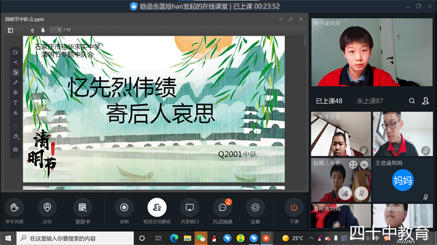The image size is (437, 245).
Task: Click the 妈妈 avatar of 王佳涵妈妈
Action: pyautogui.click(x=403, y=180)
